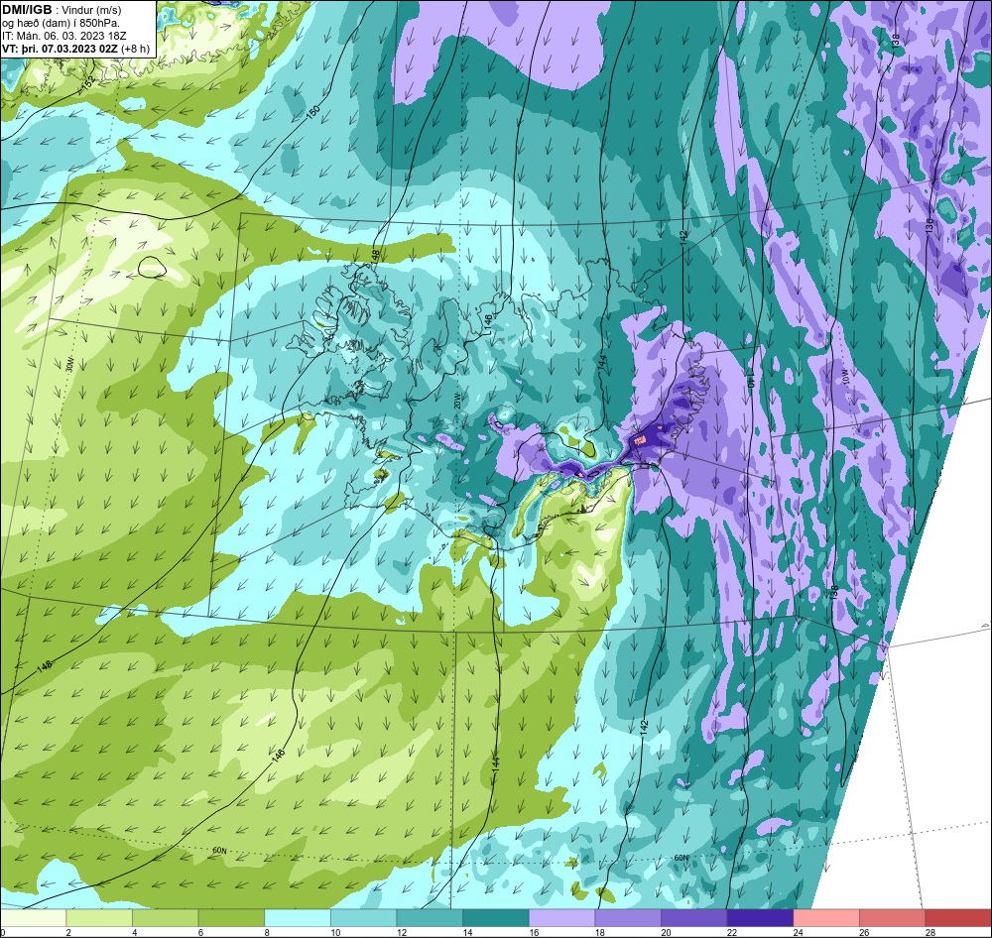Click the DMI/IGB title text
Image resolution: width=992 pixels, height=938 pixels.
(x=27, y=10)
